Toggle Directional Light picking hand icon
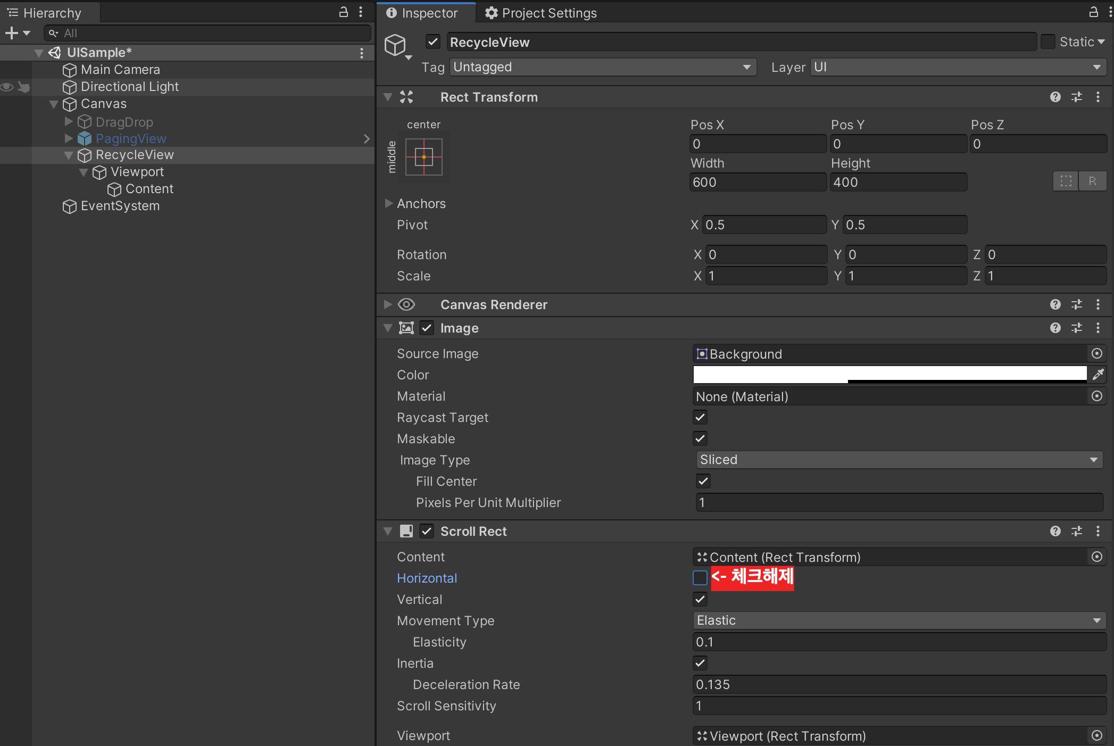The height and width of the screenshot is (746, 1114). click(23, 87)
